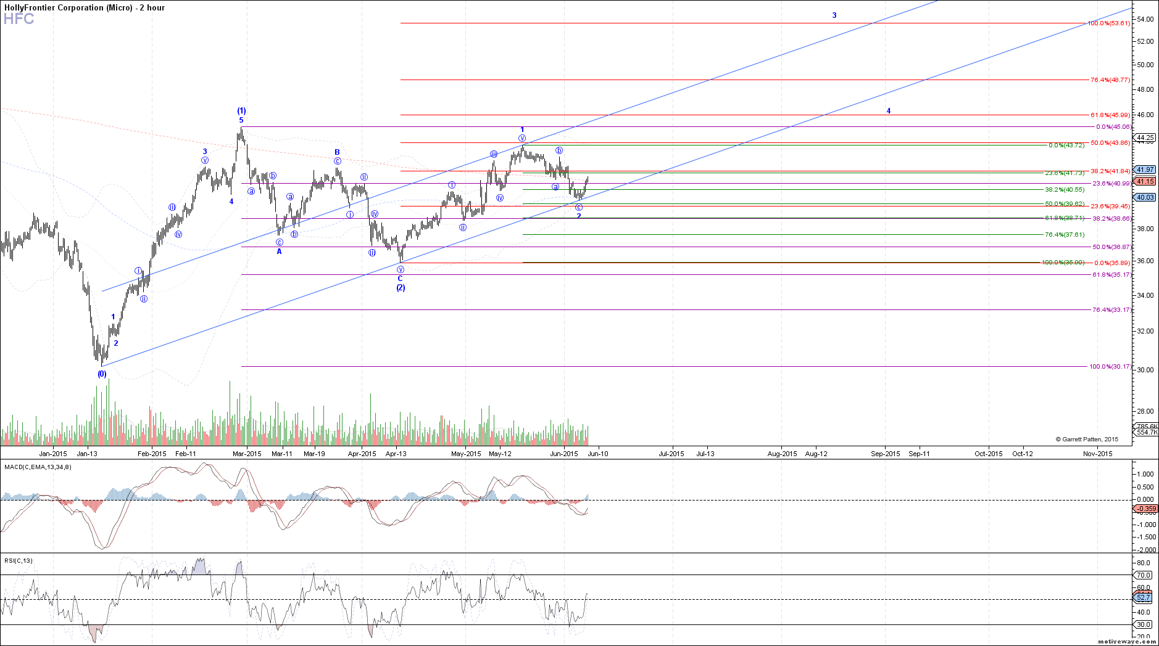Select the "38.2%(38.66)" purple retracement label
This screenshot has width=1159, height=646.
tap(1112, 219)
